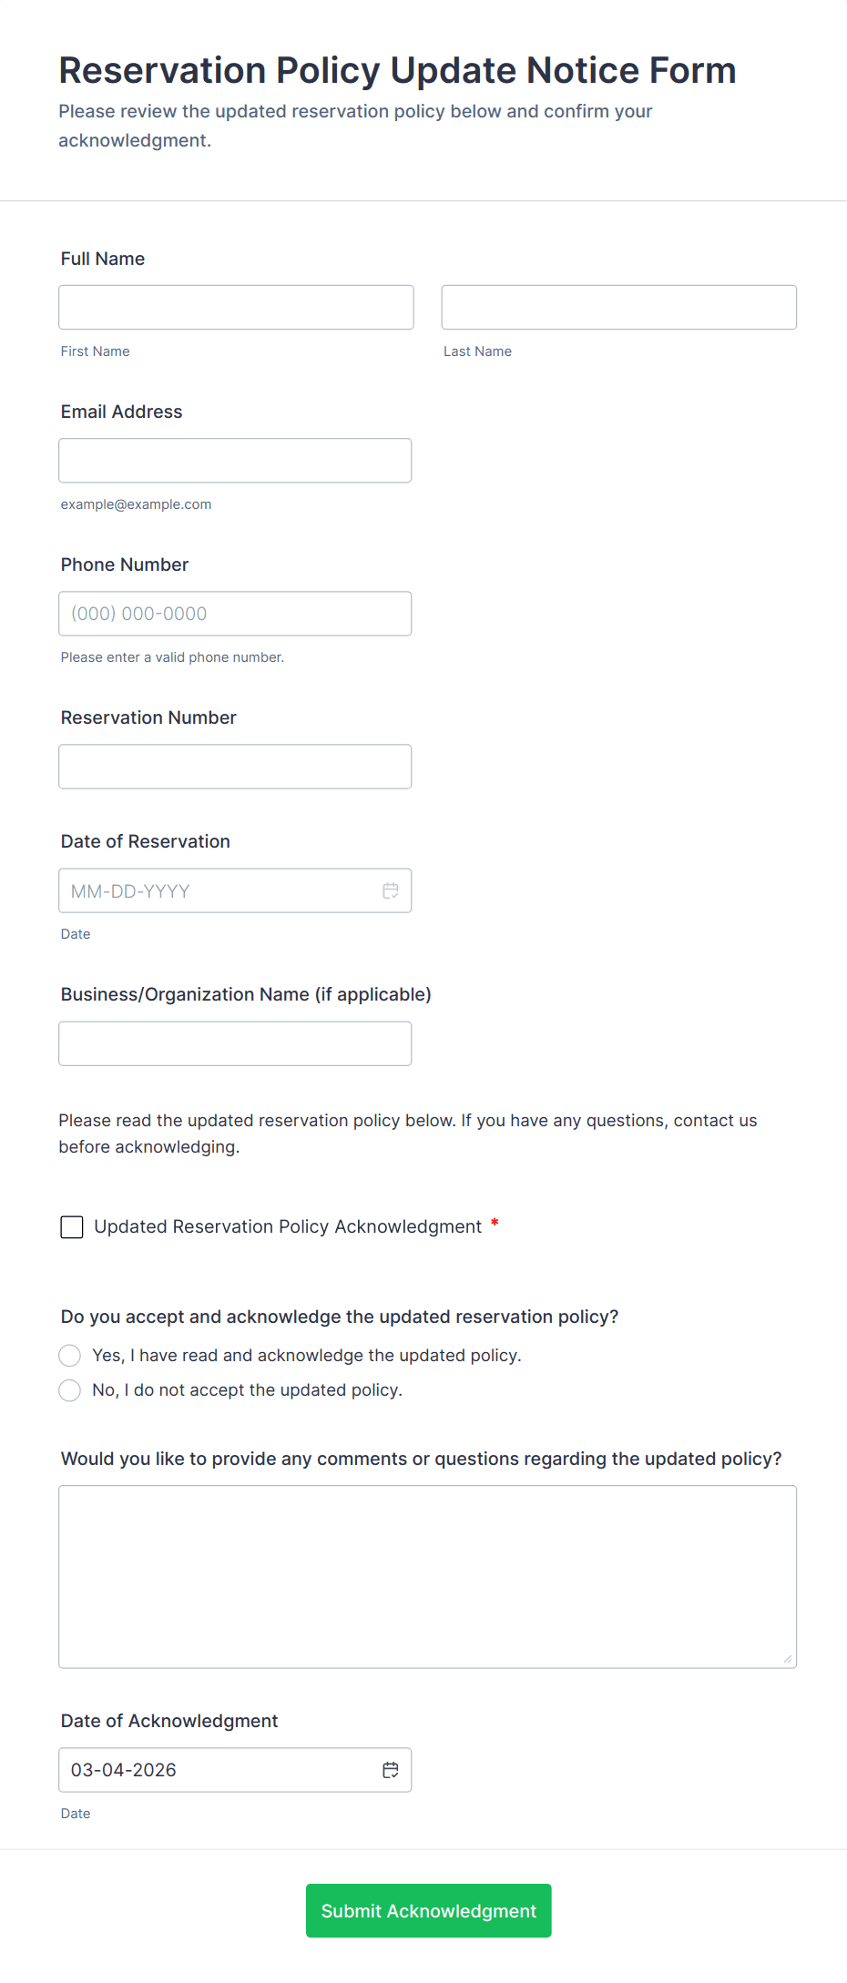Click the Updated Reservation Policy Acknowledgment label
Image resolution: width=847 pixels, height=1983 pixels.
click(288, 1227)
